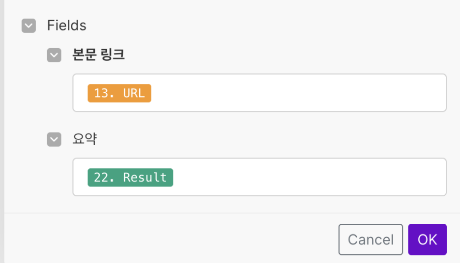Collapse the Fields section chevron
The image size is (460, 263).
(x=29, y=26)
